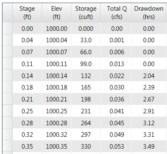Select the Storage cell with value 198

click(86, 99)
